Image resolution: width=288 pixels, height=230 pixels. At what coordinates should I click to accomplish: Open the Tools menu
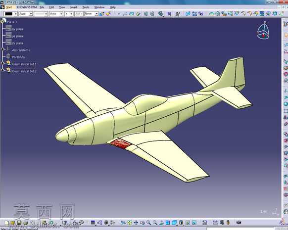point(86,7)
